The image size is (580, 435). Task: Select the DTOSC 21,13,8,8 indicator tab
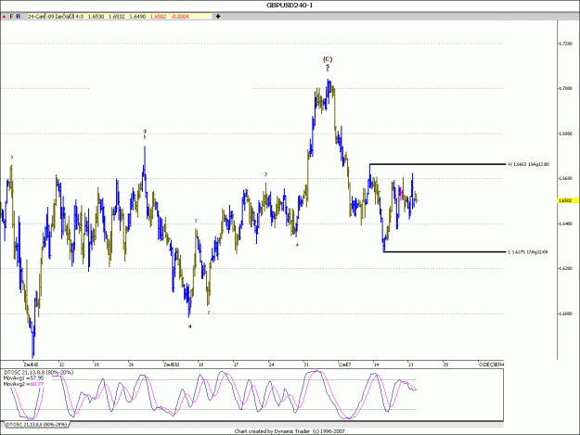click(36, 425)
